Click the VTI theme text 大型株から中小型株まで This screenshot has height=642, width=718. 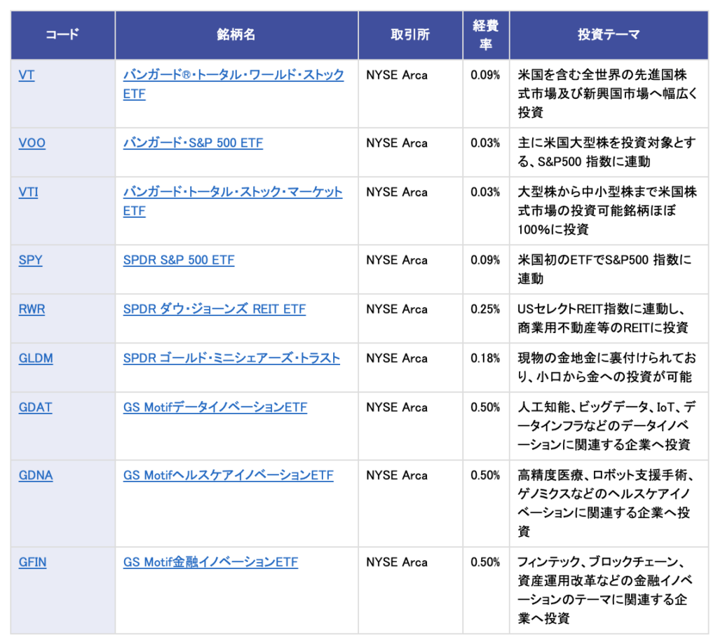tap(588, 192)
